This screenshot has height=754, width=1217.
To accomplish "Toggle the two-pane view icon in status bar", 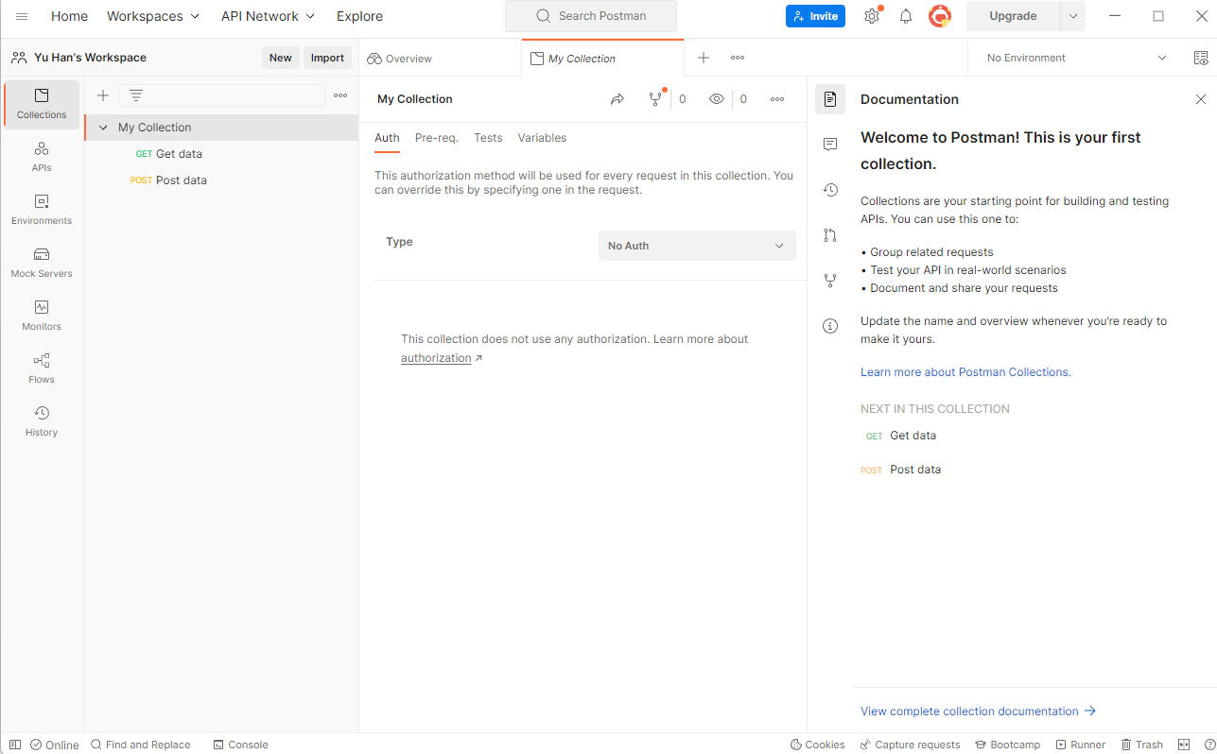I will tap(1184, 745).
